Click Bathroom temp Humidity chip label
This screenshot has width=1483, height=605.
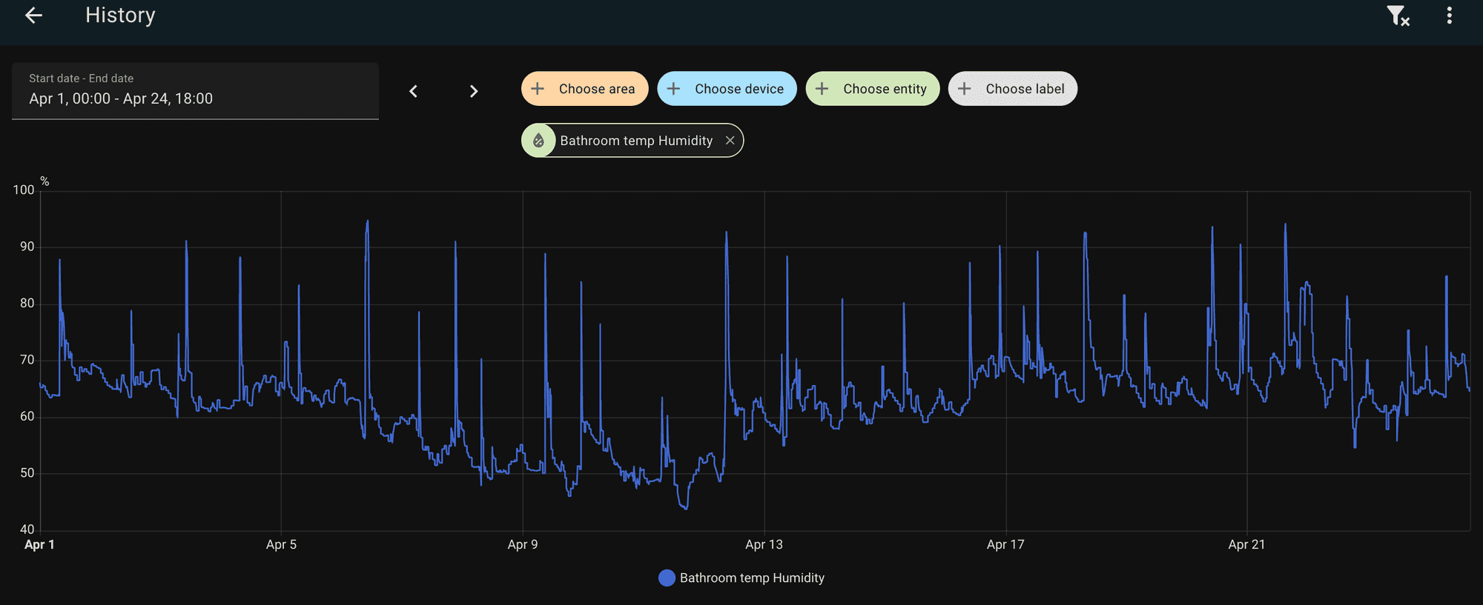tap(635, 141)
